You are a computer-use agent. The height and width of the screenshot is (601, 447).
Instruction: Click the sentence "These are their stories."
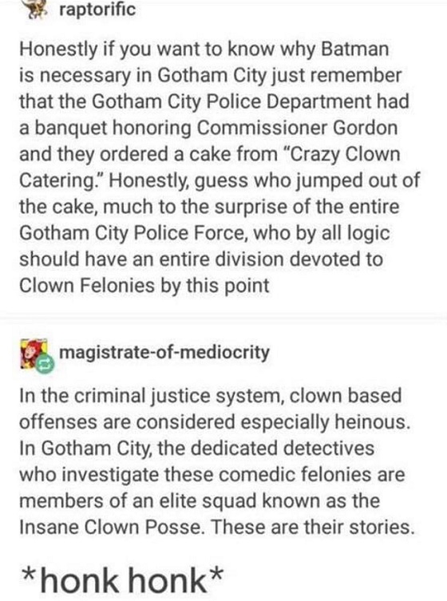(x=312, y=527)
